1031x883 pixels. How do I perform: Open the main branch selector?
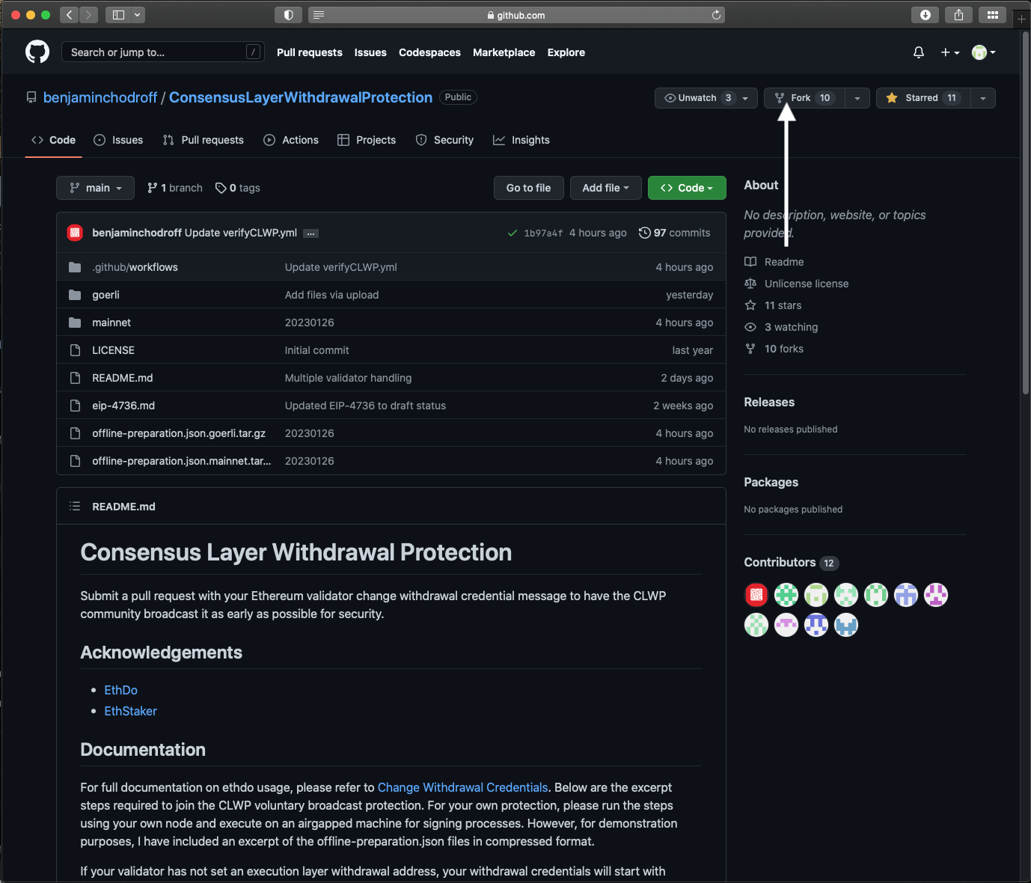click(96, 188)
